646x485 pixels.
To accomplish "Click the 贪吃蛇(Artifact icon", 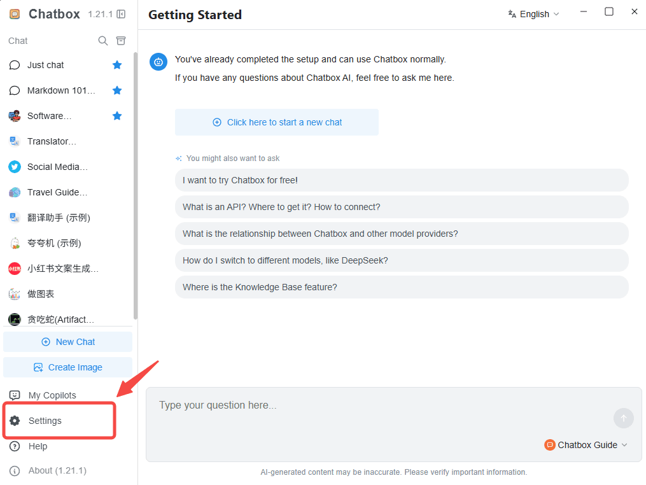I will pyautogui.click(x=15, y=320).
